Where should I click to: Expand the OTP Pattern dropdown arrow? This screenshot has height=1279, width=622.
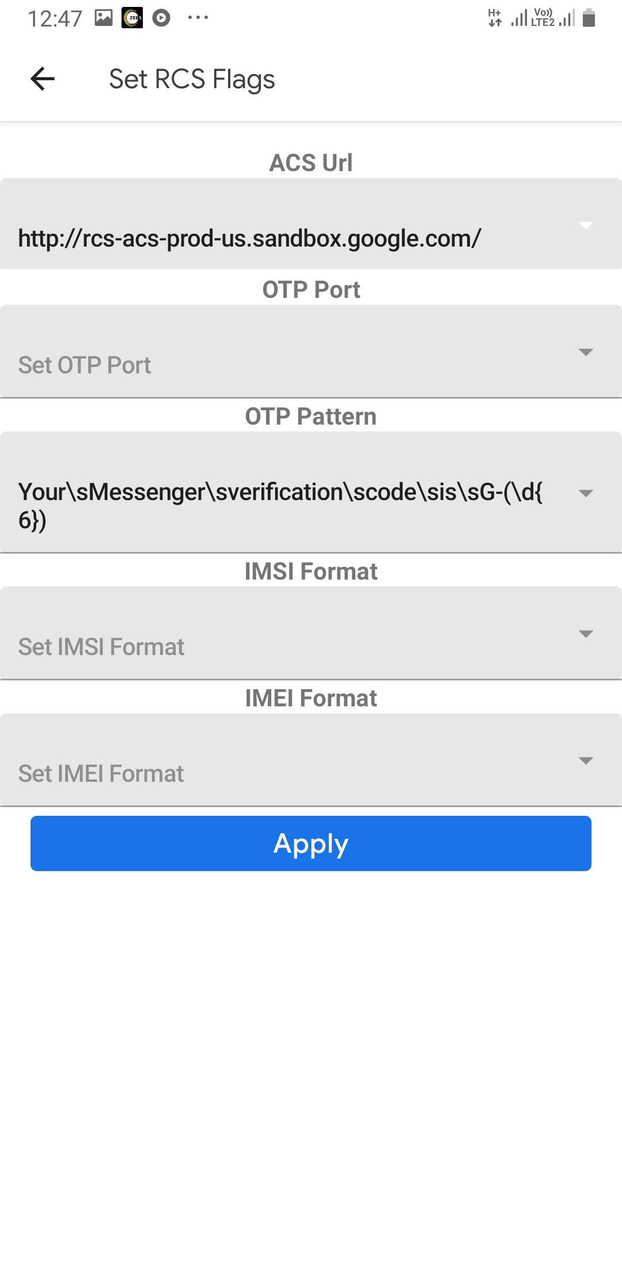click(586, 493)
